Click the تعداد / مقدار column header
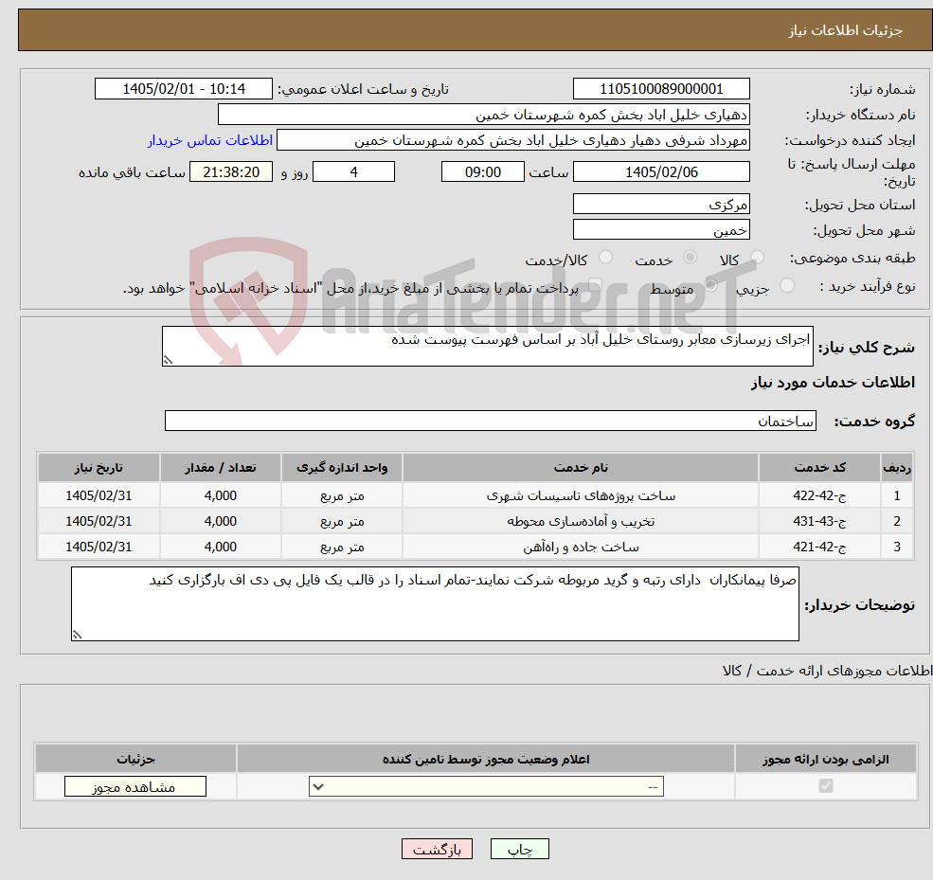The width and height of the screenshot is (933, 880). [x=220, y=468]
